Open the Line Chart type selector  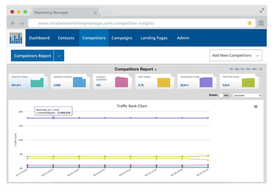pos(247,95)
